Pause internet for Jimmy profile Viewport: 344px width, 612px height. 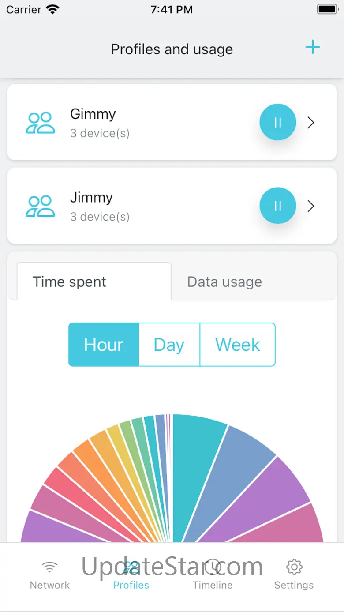(278, 206)
